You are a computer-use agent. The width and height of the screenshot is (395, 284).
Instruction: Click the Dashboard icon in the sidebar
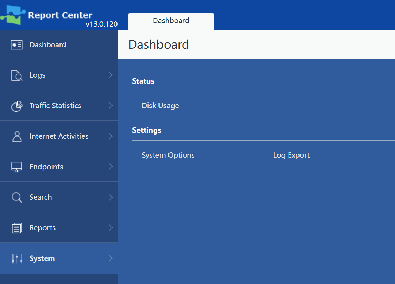17,45
